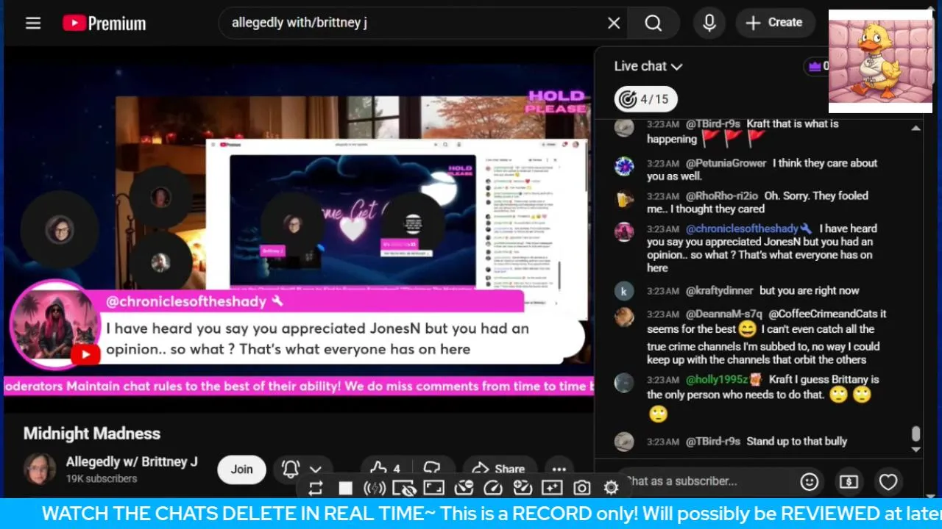This screenshot has height=529, width=942.
Task: Open @kraftydinner username in chat
Action: (x=720, y=291)
